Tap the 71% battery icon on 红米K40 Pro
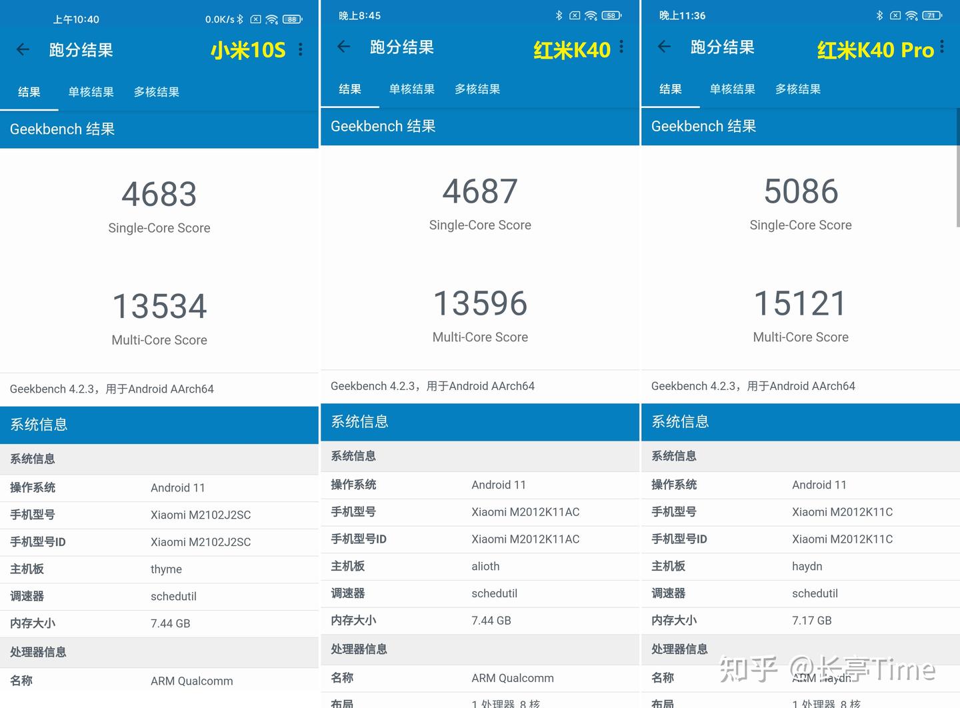This screenshot has height=708, width=960. click(x=931, y=15)
